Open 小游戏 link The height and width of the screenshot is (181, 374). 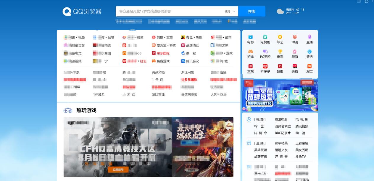click(x=129, y=95)
